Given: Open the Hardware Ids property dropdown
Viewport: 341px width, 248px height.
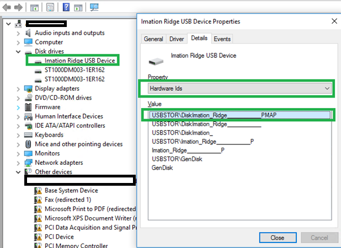Looking at the screenshot, I should [x=239, y=88].
